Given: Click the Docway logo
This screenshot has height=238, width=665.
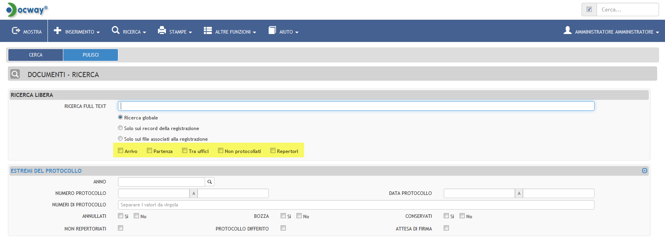Looking at the screenshot, I should click(x=27, y=10).
